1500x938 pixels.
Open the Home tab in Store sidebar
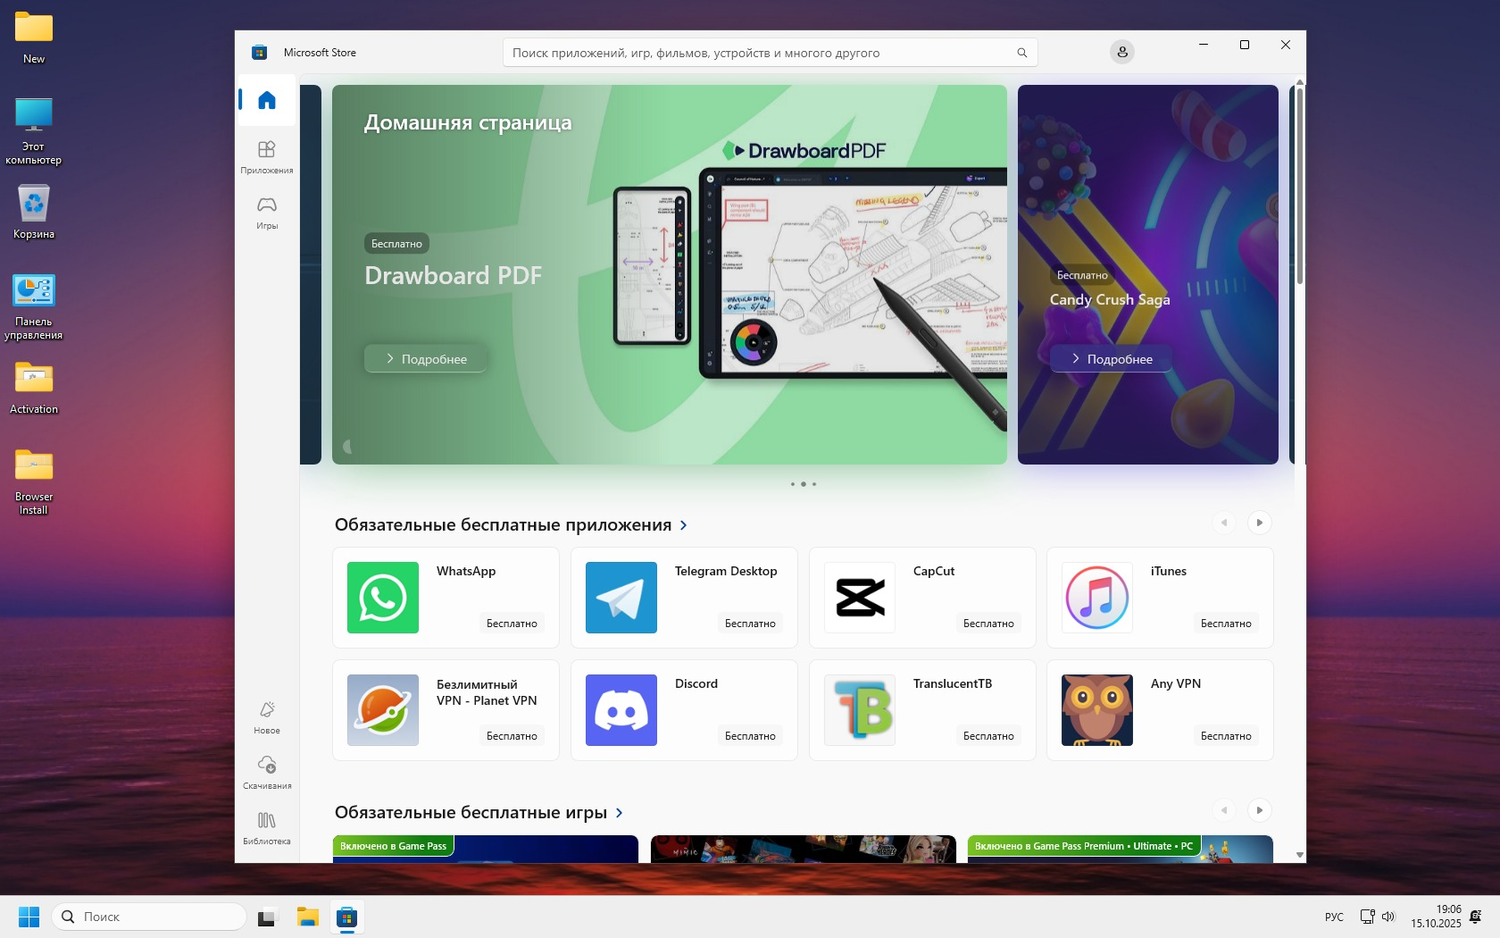266,99
